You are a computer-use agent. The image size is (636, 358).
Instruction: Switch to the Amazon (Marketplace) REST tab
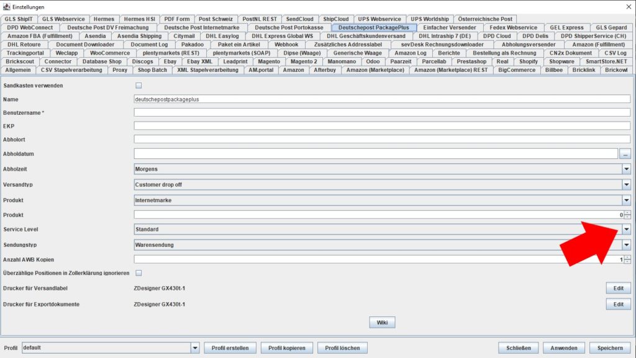click(451, 70)
